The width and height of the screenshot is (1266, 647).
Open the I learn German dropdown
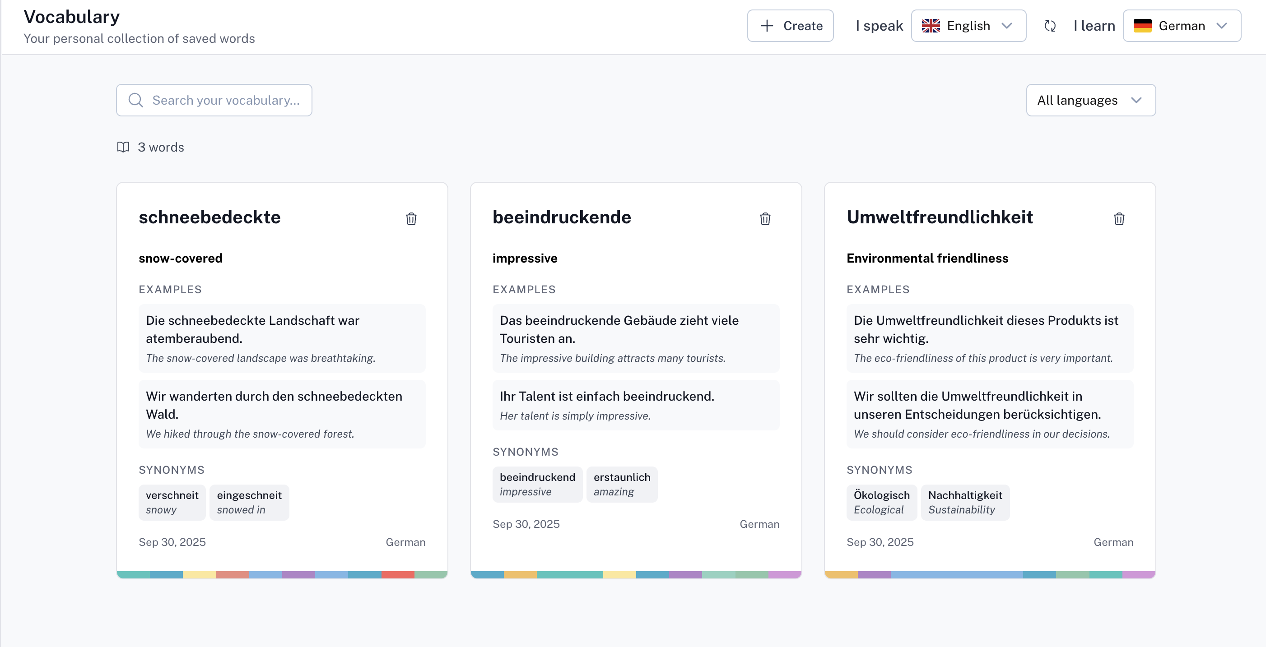click(1181, 26)
